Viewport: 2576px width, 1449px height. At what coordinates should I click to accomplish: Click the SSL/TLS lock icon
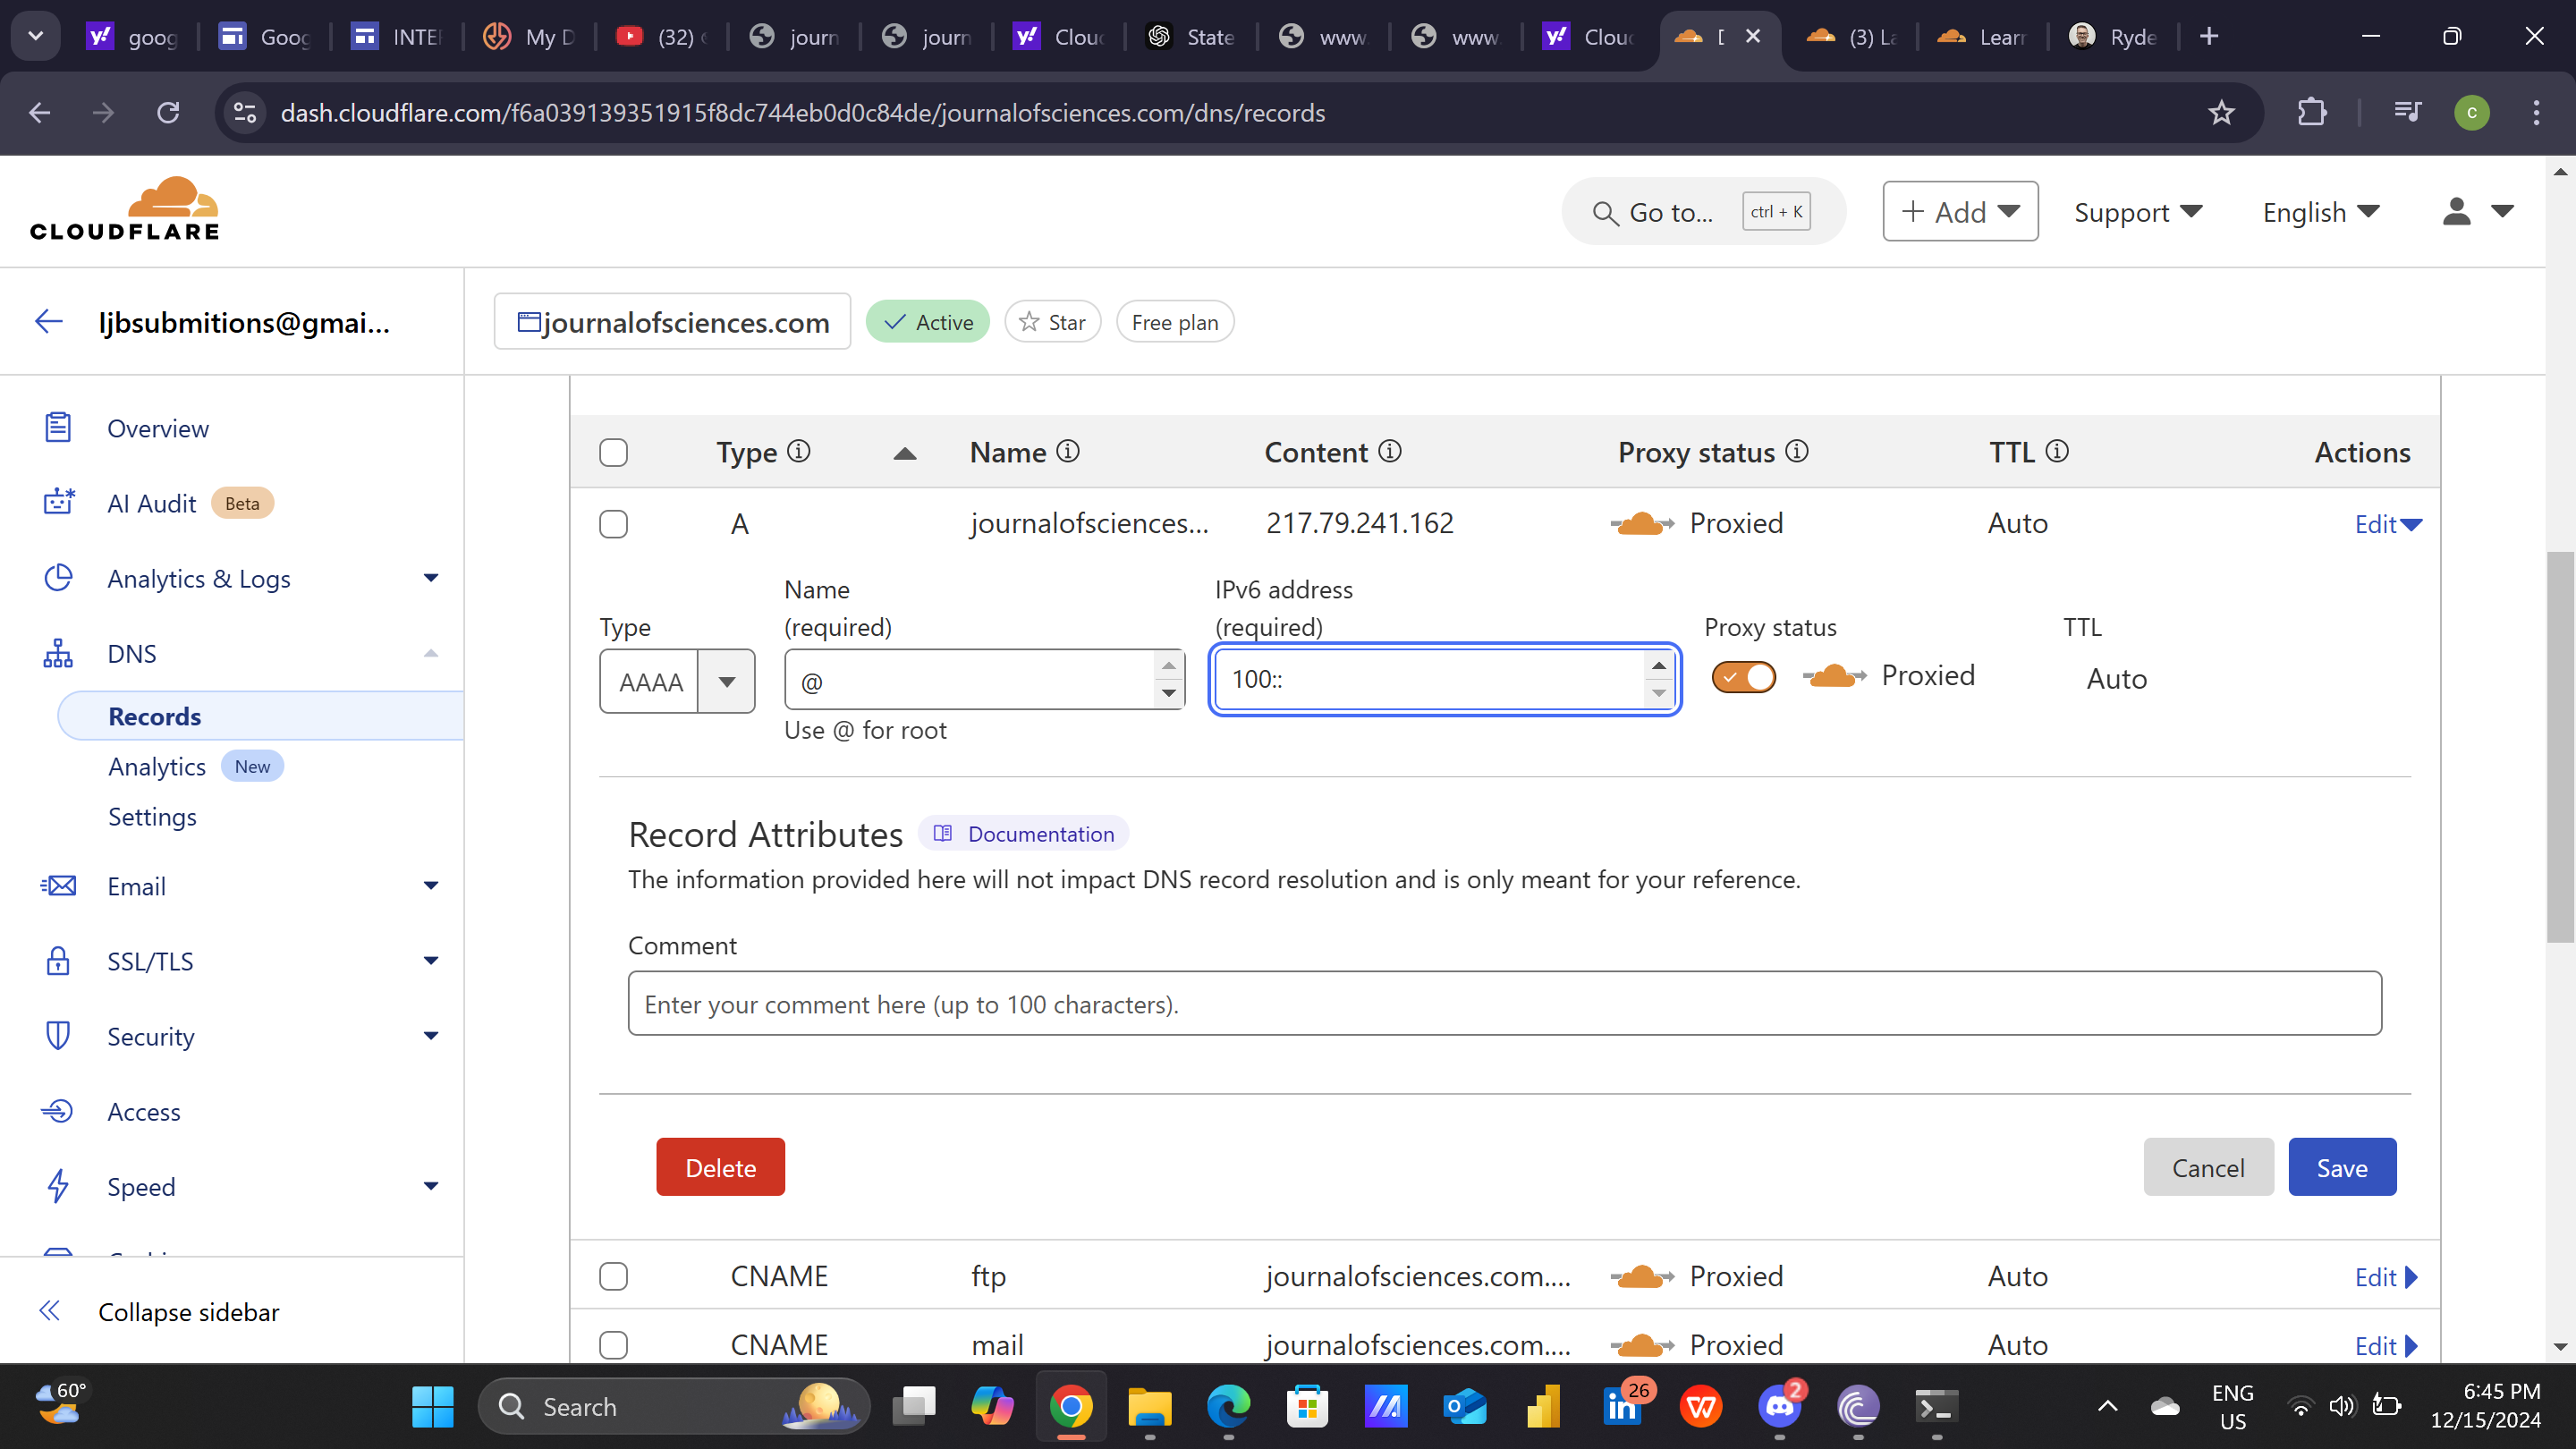[x=58, y=961]
